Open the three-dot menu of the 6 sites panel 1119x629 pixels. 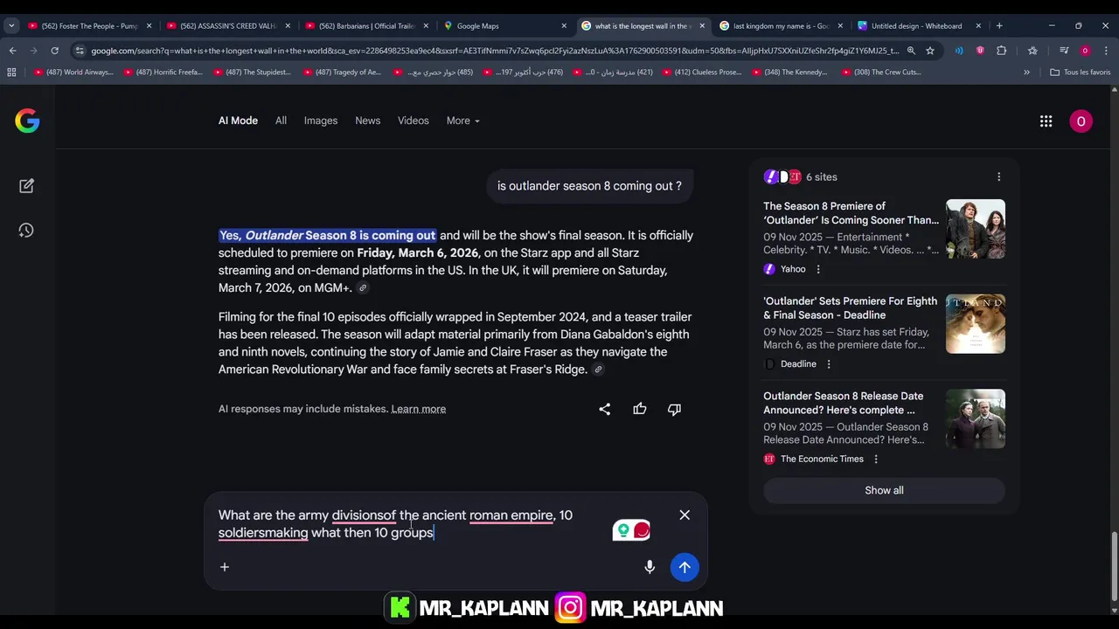coord(998,176)
